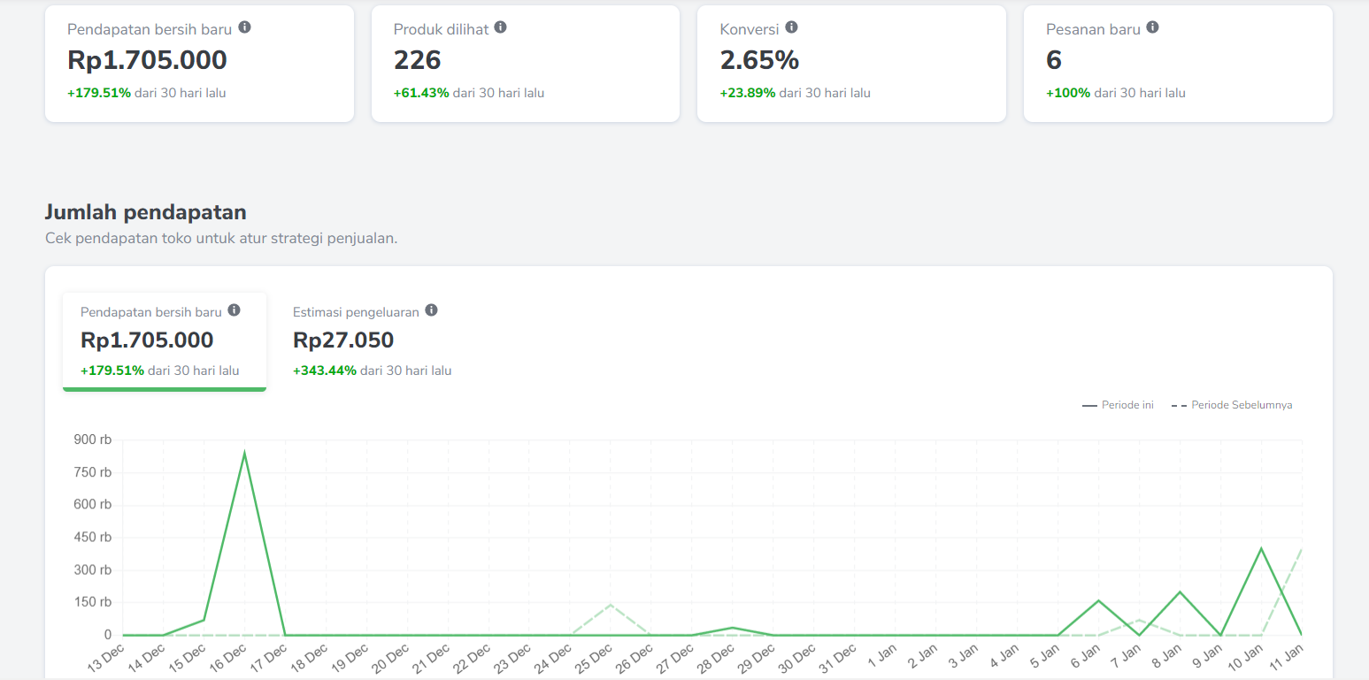
Task: Open the Produk dilihat summary card
Action: (526, 64)
